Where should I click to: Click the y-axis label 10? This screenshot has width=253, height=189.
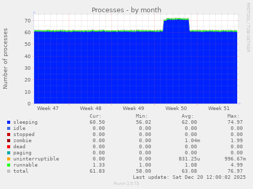pos(27,92)
